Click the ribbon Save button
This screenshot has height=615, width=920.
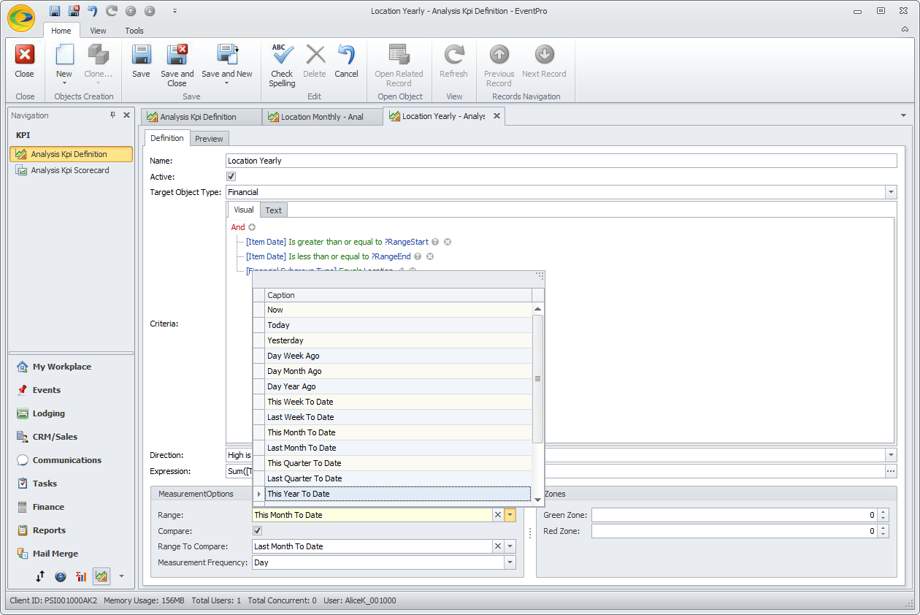coord(141,61)
